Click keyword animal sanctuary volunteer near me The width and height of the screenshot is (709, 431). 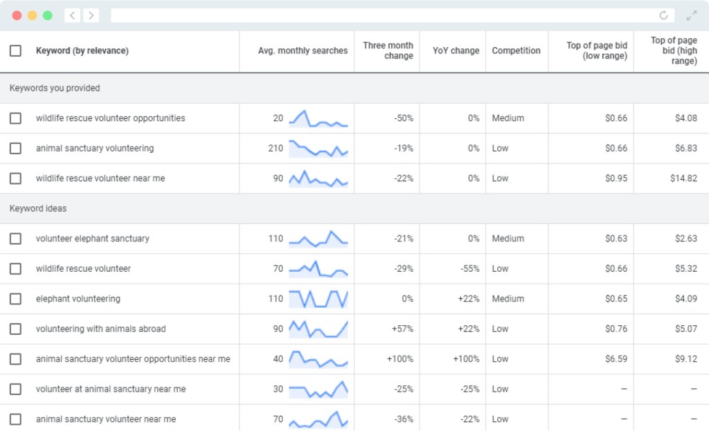106,419
